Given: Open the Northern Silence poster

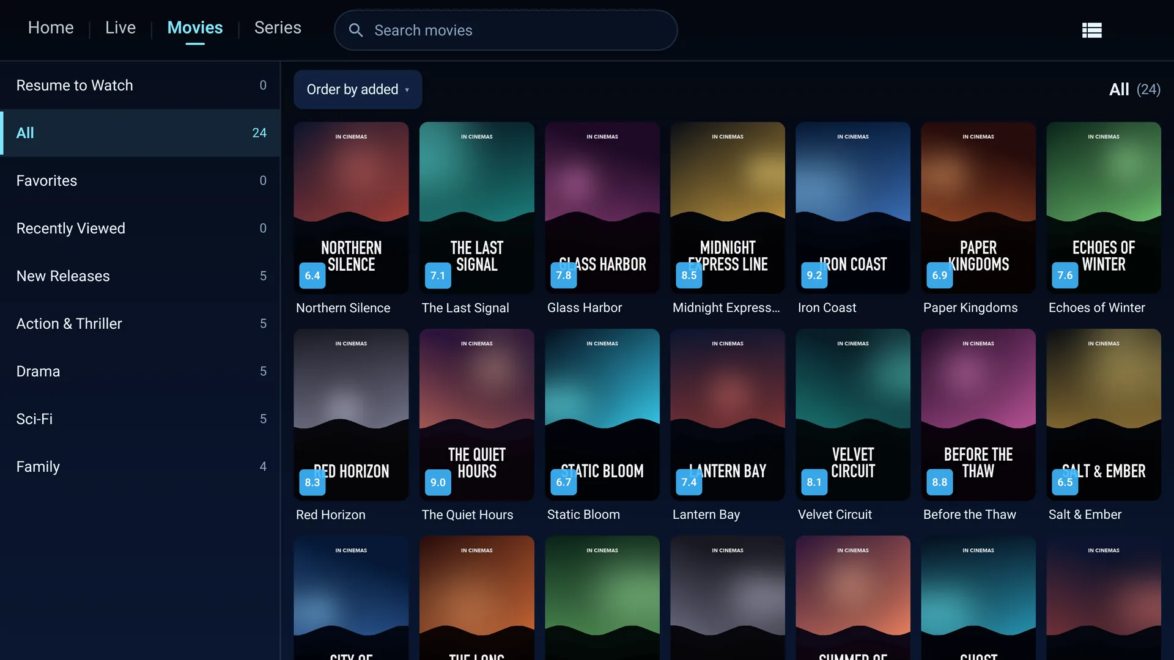Looking at the screenshot, I should pos(351,208).
